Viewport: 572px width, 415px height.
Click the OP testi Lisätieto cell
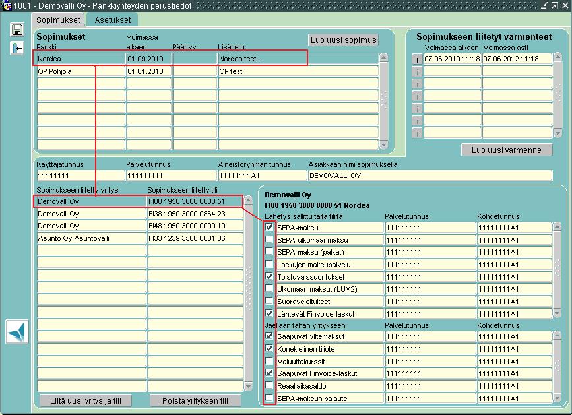tap(298, 71)
